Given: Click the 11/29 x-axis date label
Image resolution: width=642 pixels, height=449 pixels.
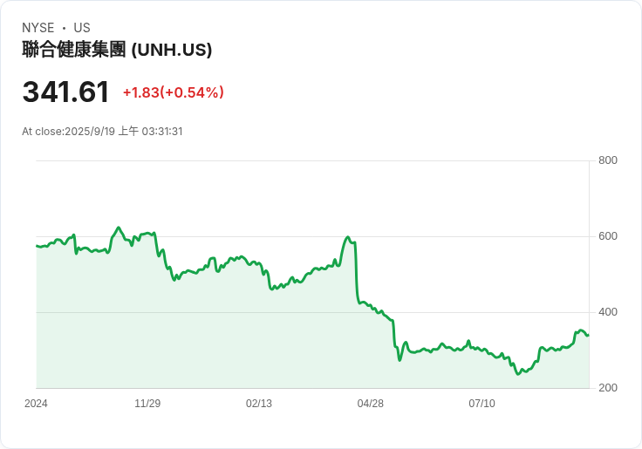Looking at the screenshot, I should (x=147, y=404).
